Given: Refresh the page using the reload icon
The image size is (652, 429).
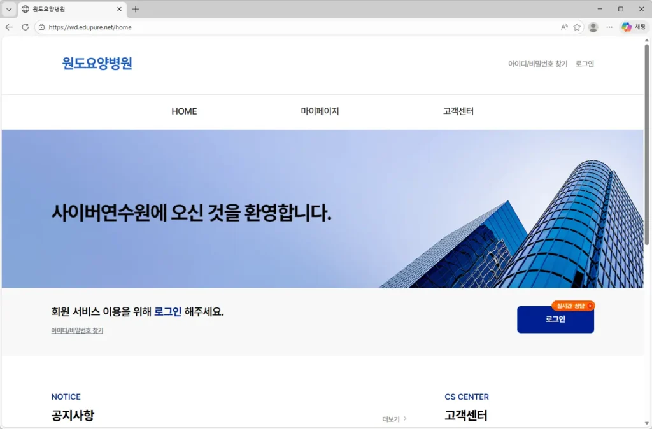Looking at the screenshot, I should [x=25, y=27].
